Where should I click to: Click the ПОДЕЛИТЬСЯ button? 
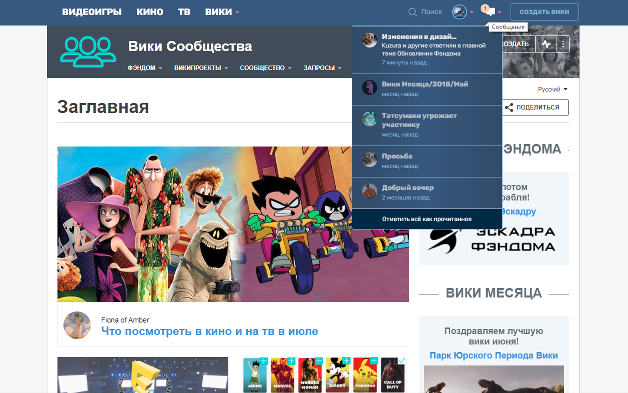tap(535, 107)
